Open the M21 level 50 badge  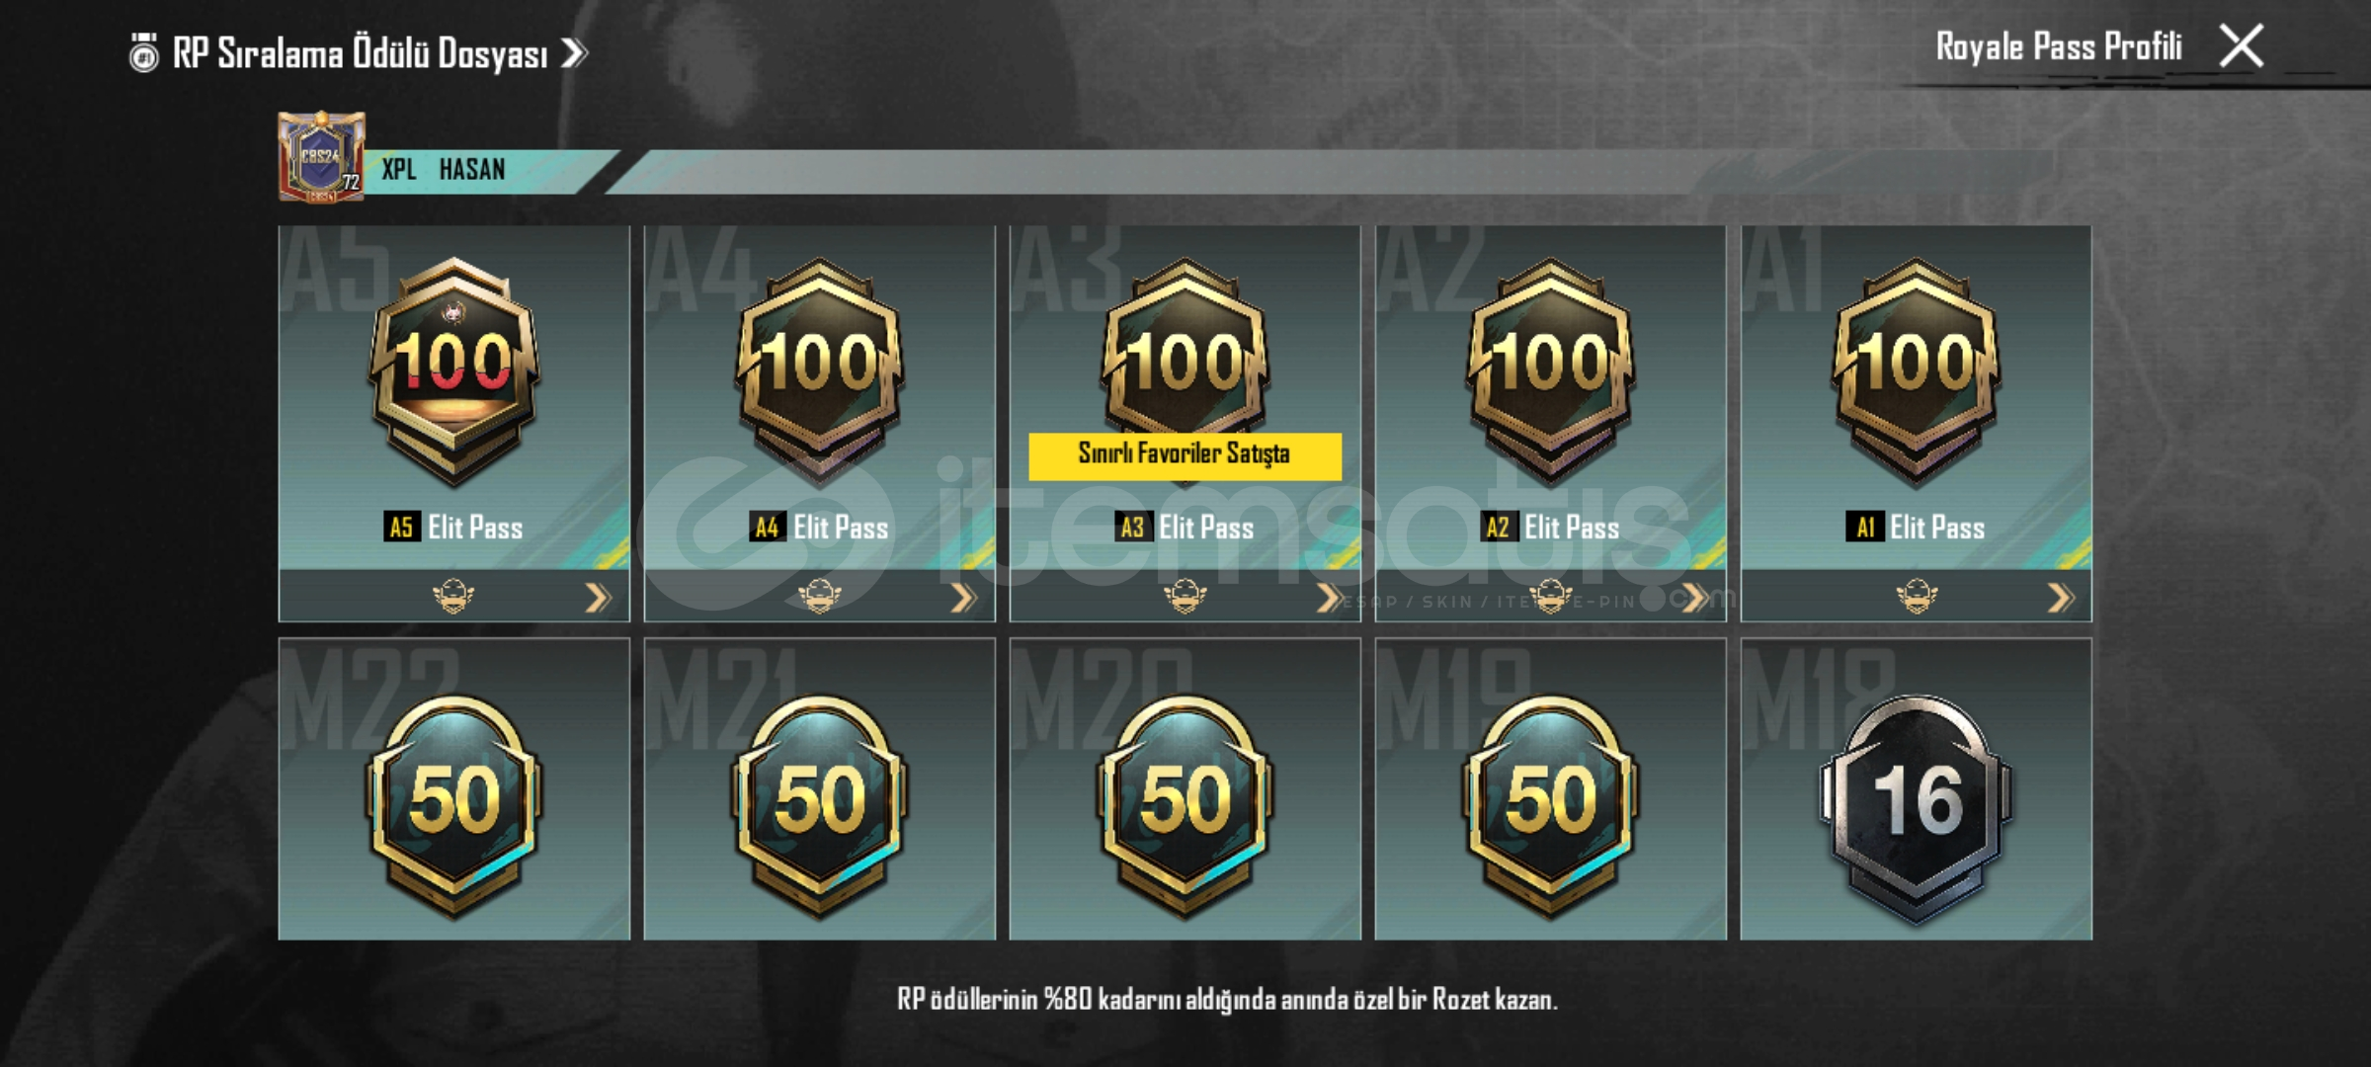[x=819, y=806]
